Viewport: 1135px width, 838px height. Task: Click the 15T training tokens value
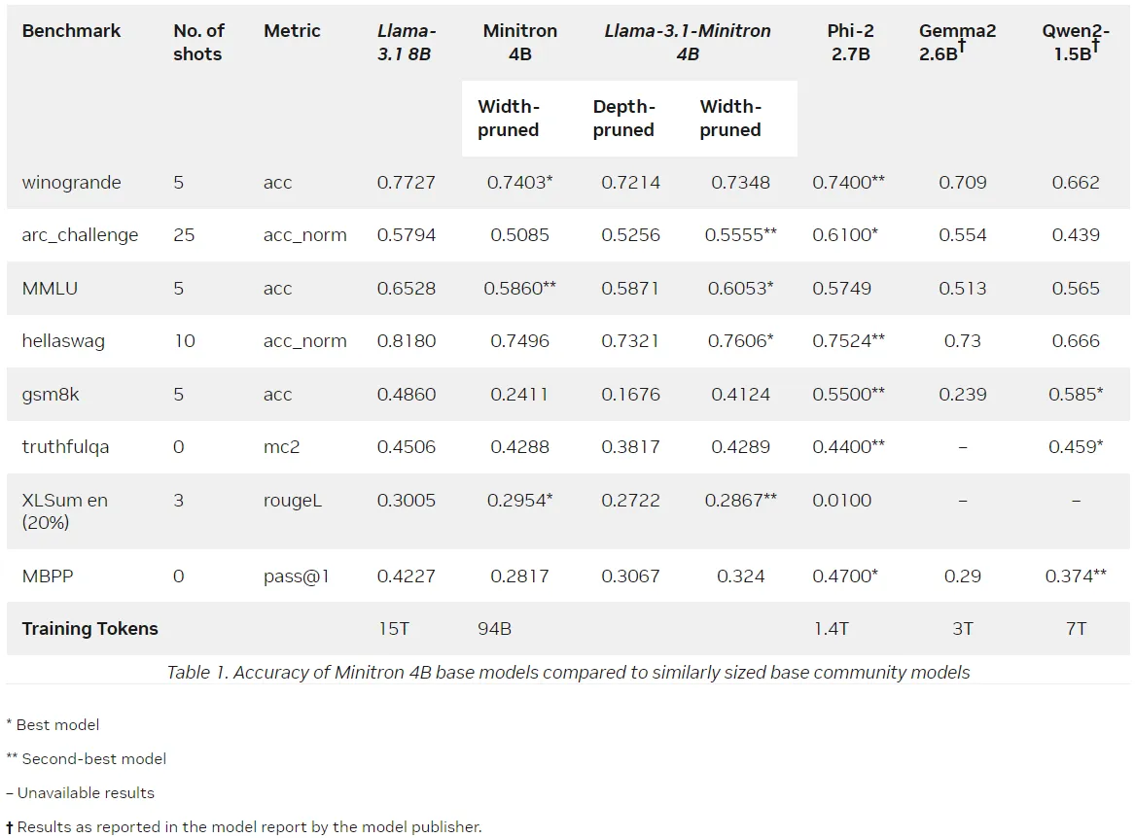tap(394, 628)
